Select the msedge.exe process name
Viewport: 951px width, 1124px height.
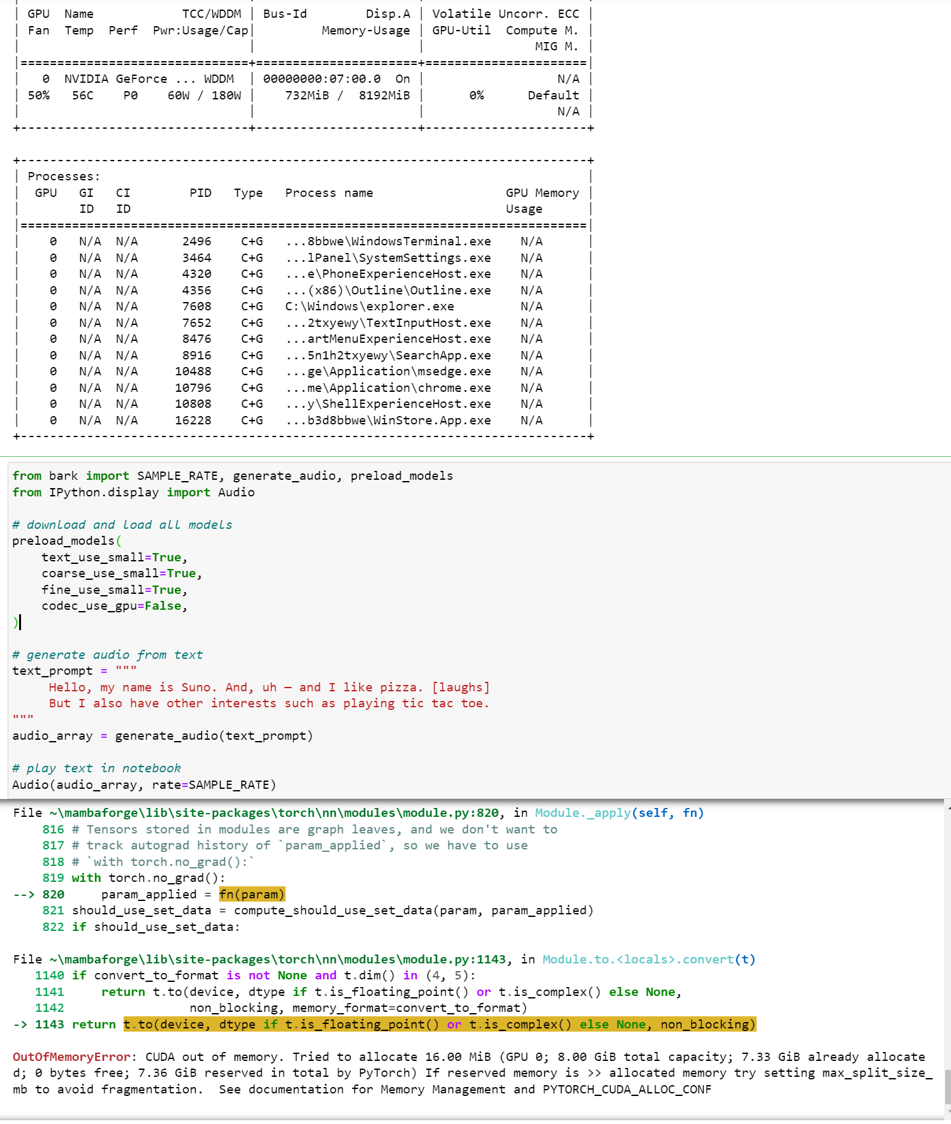388,371
